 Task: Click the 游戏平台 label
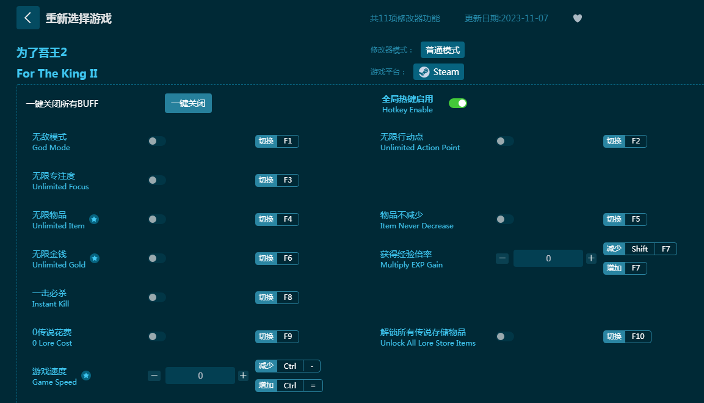click(x=388, y=72)
